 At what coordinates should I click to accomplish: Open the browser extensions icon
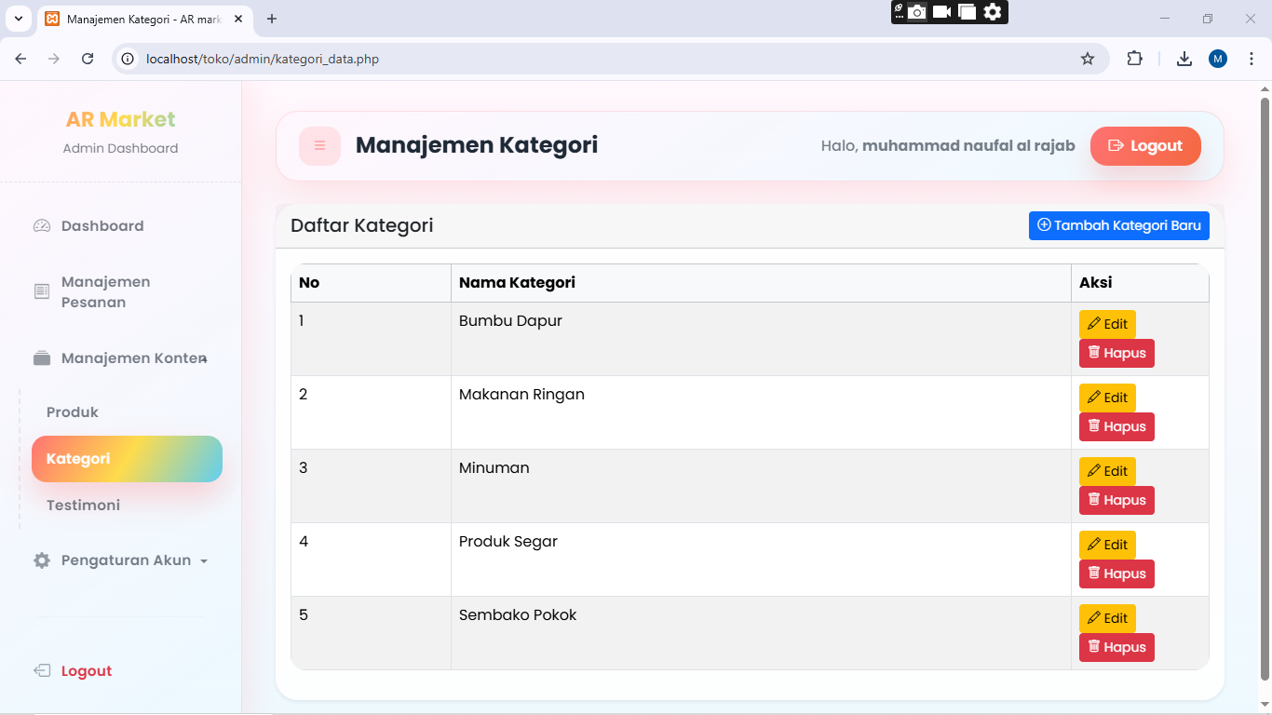[1134, 59]
